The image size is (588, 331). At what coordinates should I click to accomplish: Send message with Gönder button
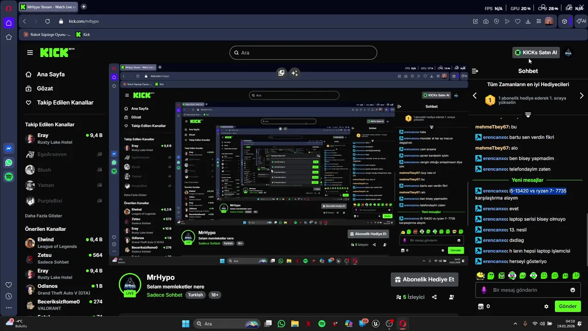(567, 306)
